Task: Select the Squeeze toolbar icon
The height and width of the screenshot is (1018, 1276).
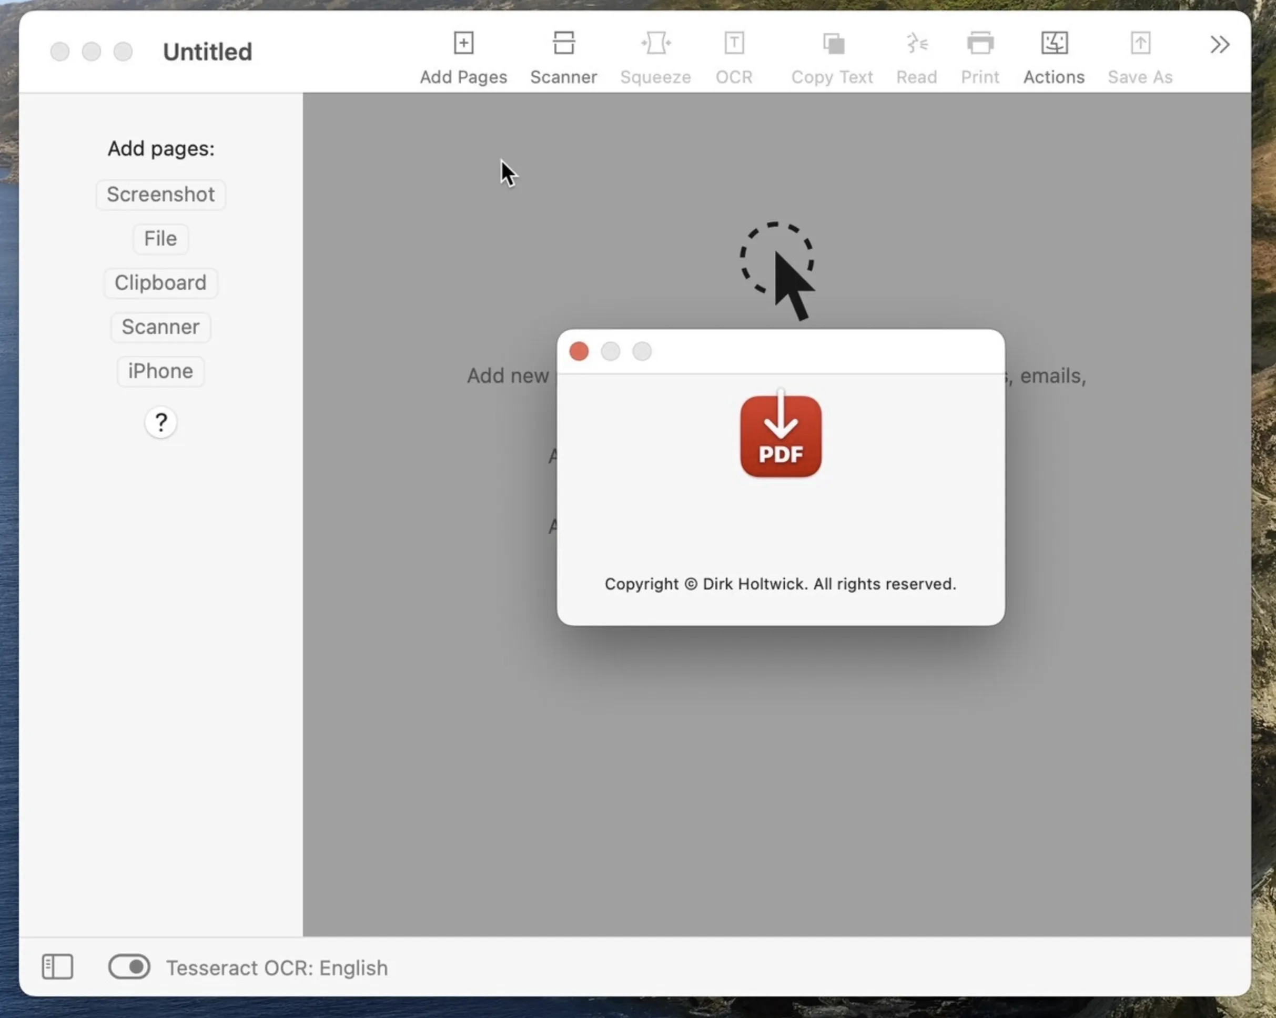Action: (x=656, y=44)
